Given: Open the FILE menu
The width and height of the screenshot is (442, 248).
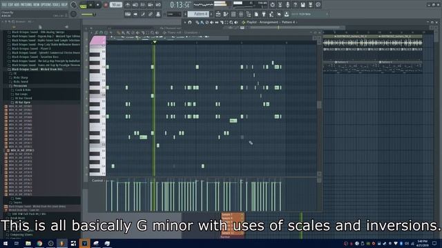Looking at the screenshot, I should (x=4, y=5).
